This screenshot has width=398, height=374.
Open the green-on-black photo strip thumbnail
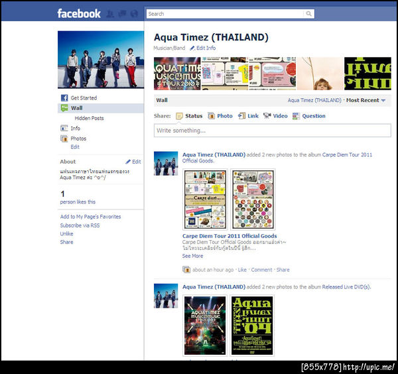(x=367, y=74)
